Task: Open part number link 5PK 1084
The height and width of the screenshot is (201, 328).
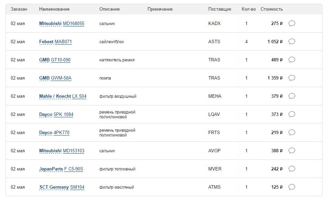Action: click(x=63, y=114)
